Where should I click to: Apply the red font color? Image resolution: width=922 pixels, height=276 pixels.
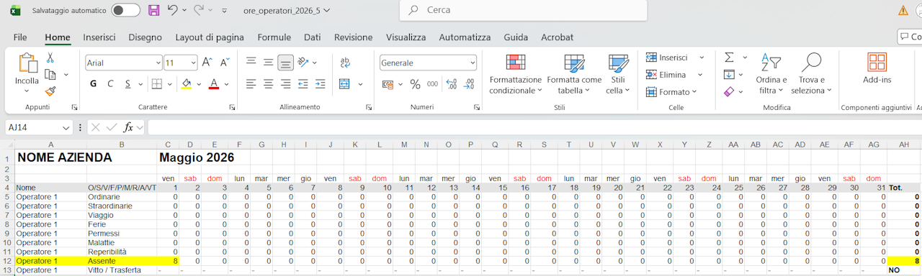point(214,84)
